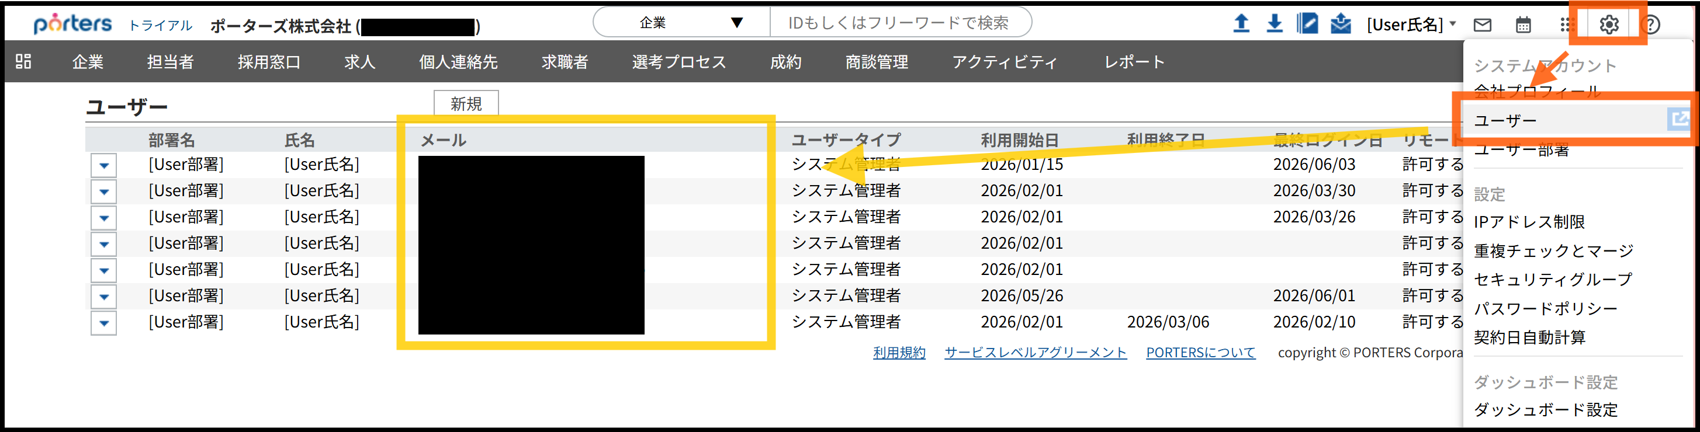1700x432 pixels.
Task: Open the PORTERSについて link
Action: 1200,352
